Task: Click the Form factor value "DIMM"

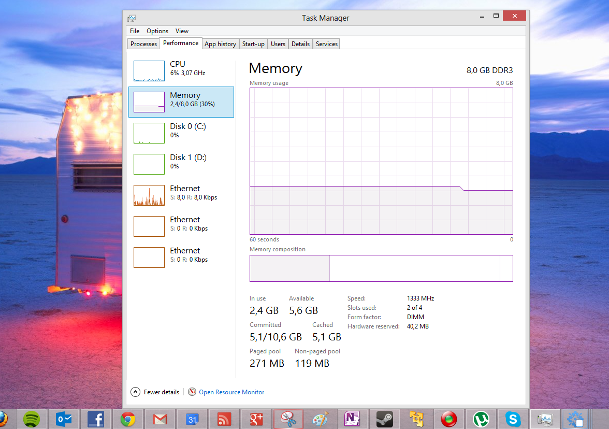Action: click(x=415, y=317)
